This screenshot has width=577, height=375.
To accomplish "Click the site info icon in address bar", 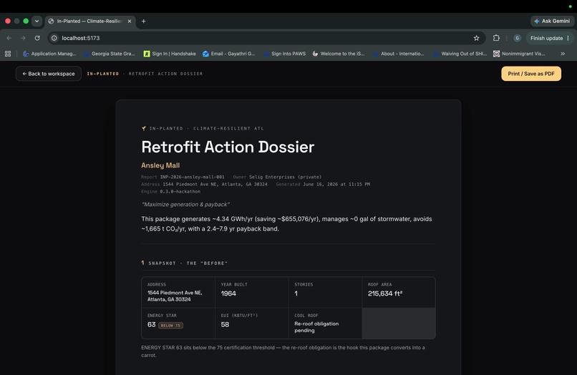I will 54,38.
